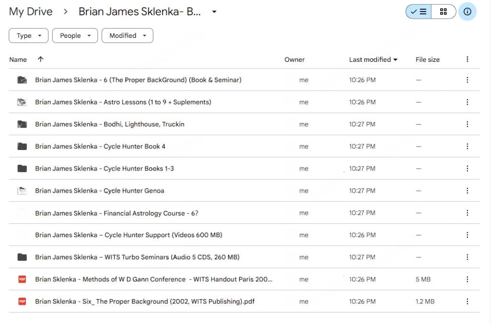More actions for Cycle Hunter Books 1-3
The width and height of the screenshot is (491, 324).
tap(467, 168)
